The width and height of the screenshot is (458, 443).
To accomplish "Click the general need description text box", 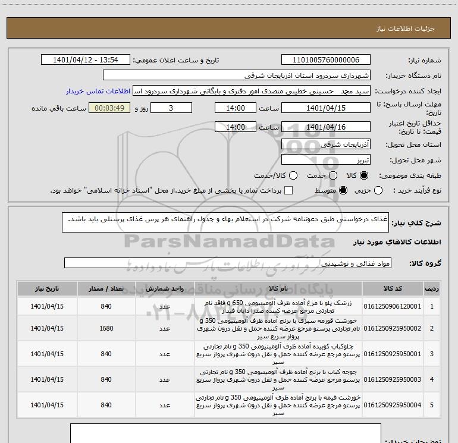I will pyautogui.click(x=225, y=222).
